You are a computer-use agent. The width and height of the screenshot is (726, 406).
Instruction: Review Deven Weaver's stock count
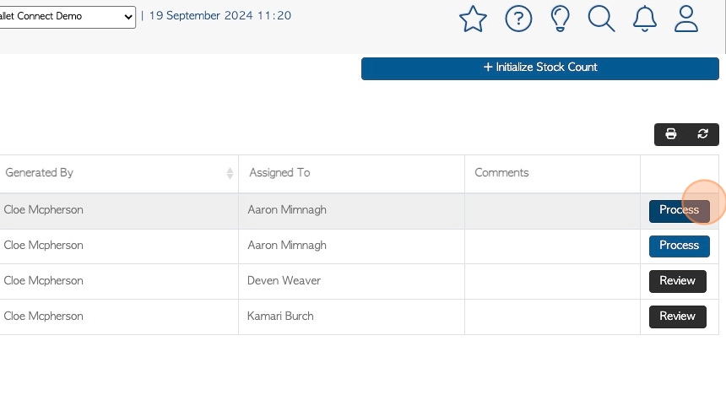(x=677, y=281)
